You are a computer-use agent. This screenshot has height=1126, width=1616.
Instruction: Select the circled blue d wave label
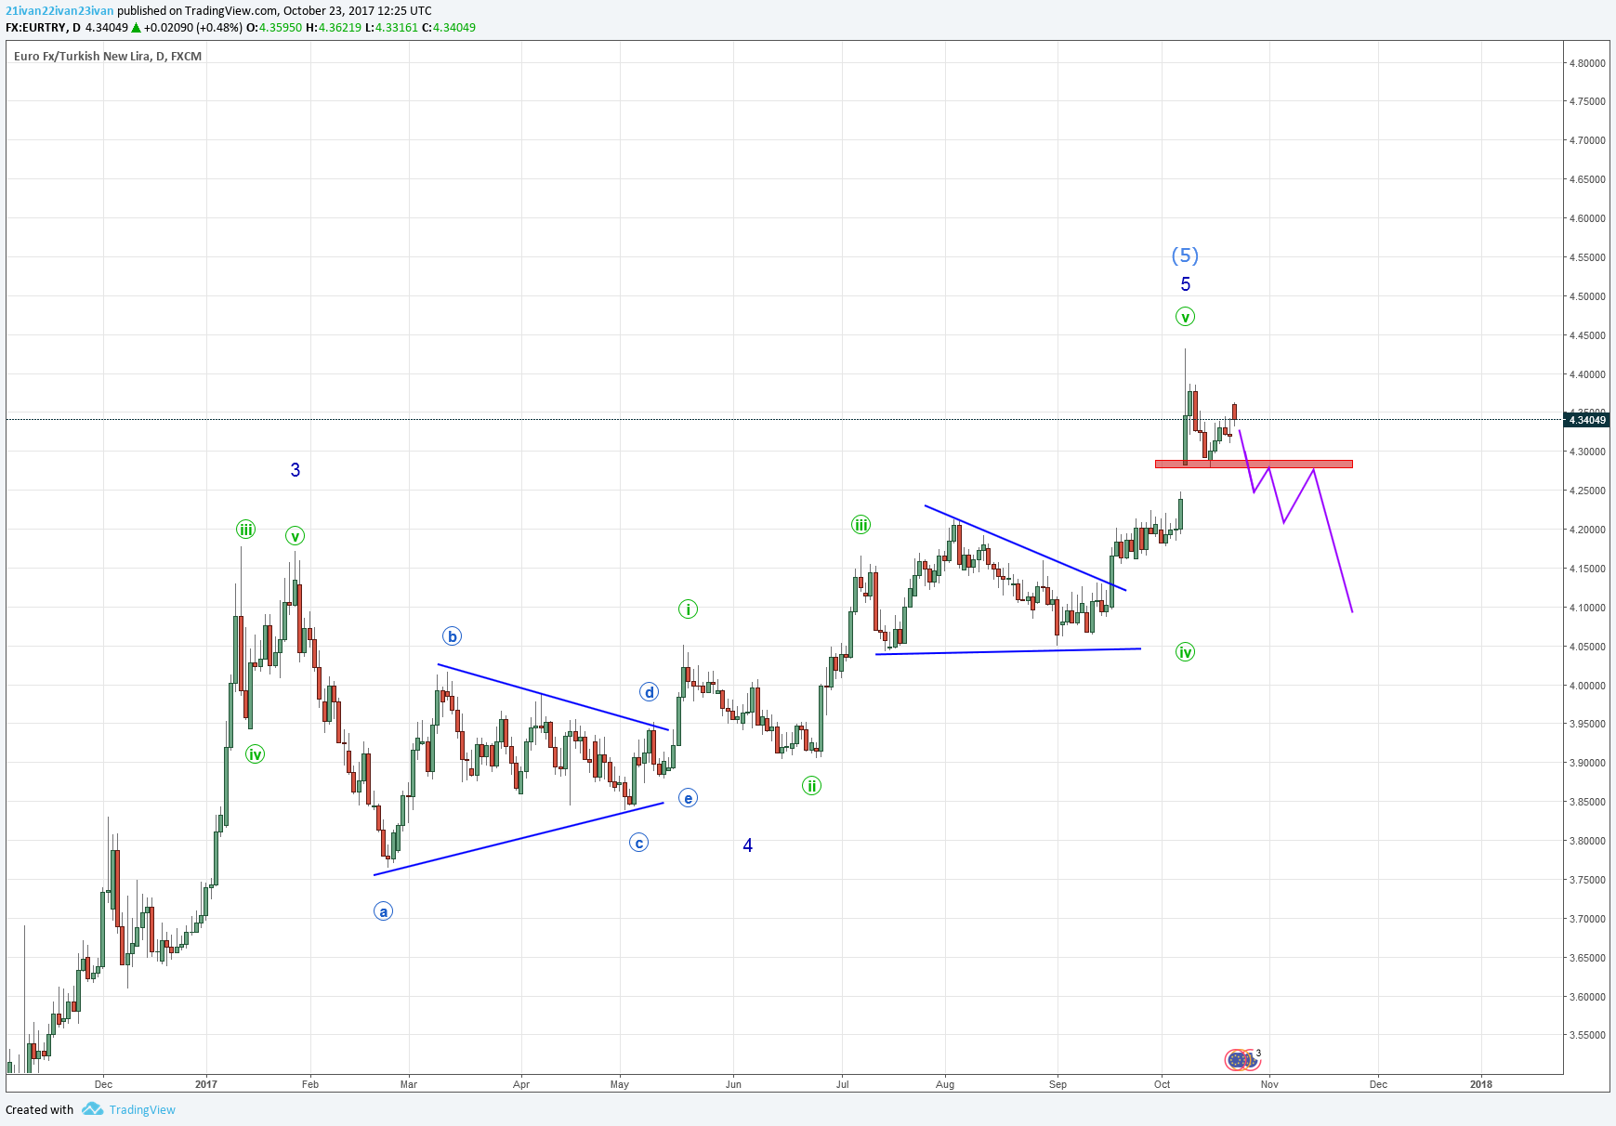pos(650,691)
